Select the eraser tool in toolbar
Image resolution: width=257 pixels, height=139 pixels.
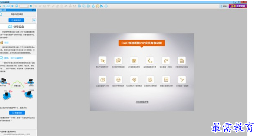57,6
